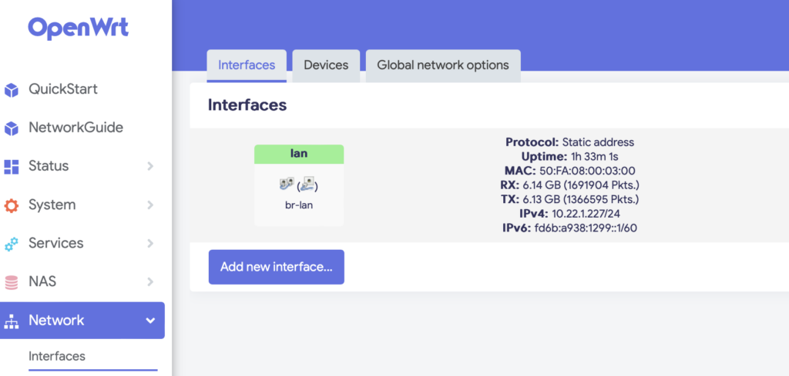Switch to the Devices tab
789x376 pixels.
[x=326, y=66]
